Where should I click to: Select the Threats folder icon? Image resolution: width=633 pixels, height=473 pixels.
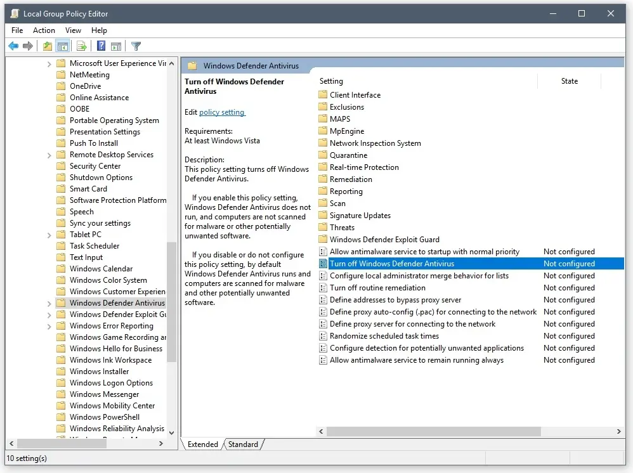[x=323, y=228]
